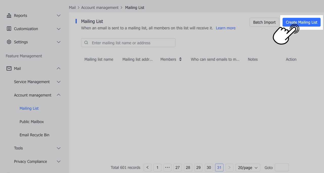Collapse the Account management section

click(59, 95)
